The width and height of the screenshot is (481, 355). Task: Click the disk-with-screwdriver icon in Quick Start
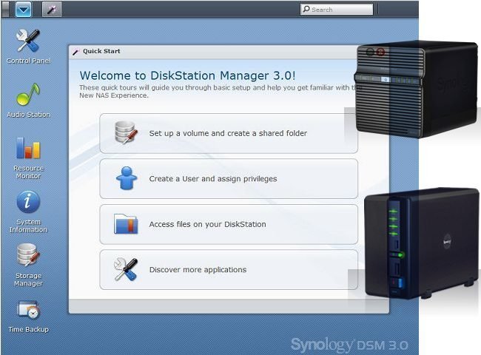point(126,132)
